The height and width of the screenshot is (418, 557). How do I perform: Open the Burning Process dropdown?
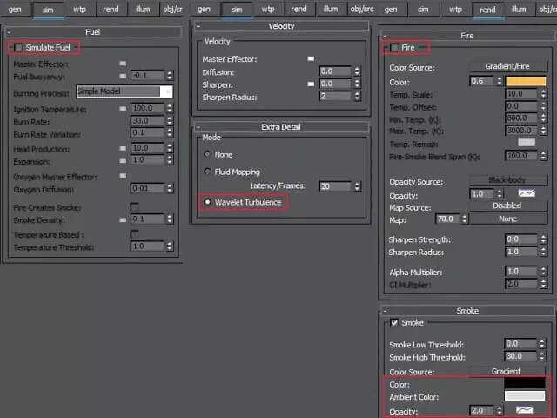[x=124, y=91]
